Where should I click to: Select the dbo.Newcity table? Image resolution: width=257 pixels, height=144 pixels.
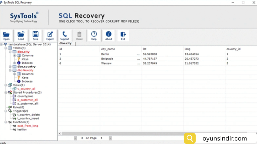pos(25,70)
